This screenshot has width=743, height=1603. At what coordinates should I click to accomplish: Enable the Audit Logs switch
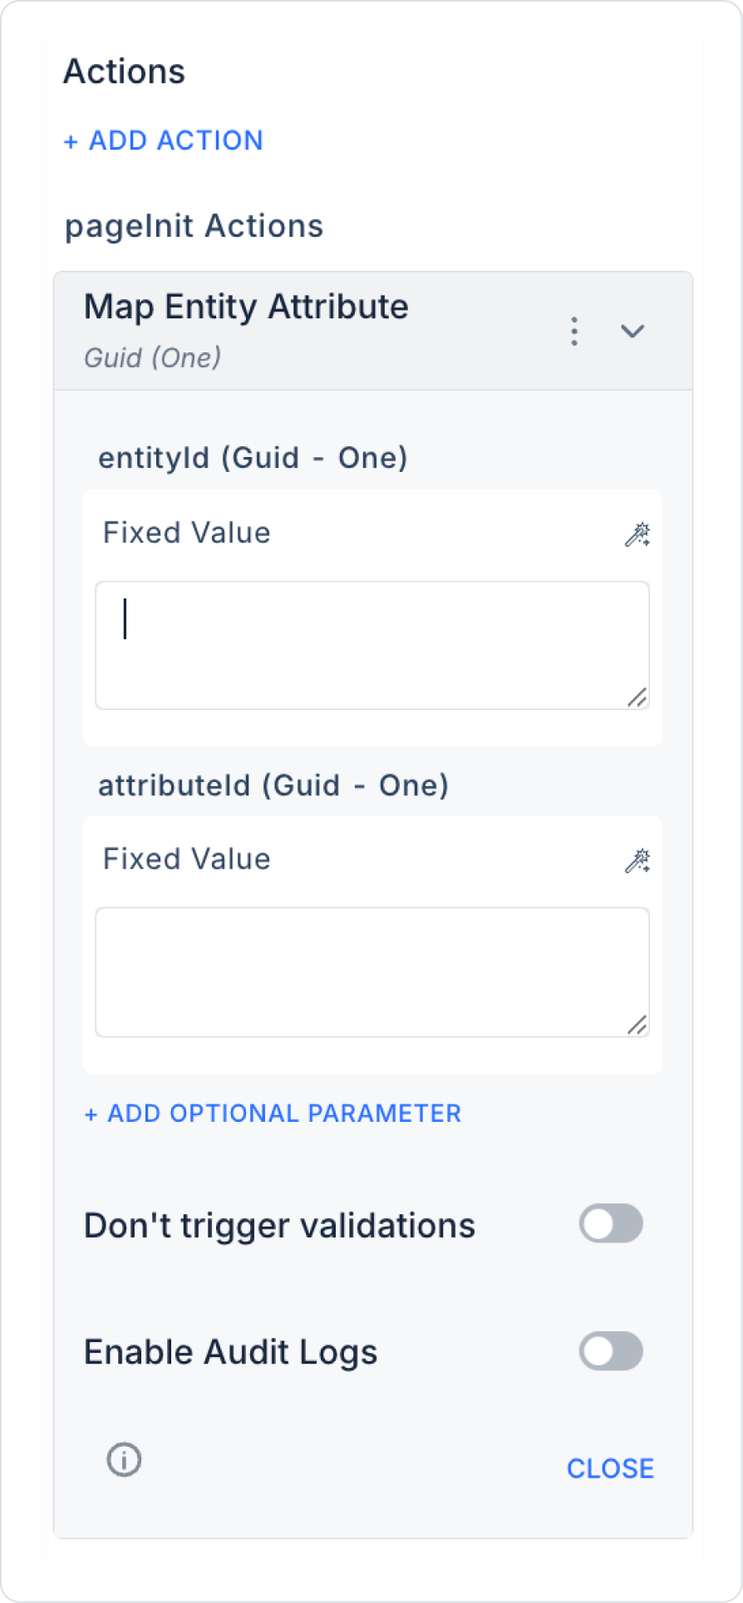[x=611, y=1351]
